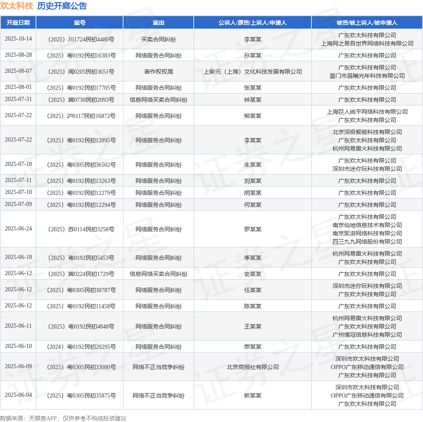Screen dimensions: 423x422
Task: Select case number 粤0192民初16383号
Action: click(x=81, y=56)
